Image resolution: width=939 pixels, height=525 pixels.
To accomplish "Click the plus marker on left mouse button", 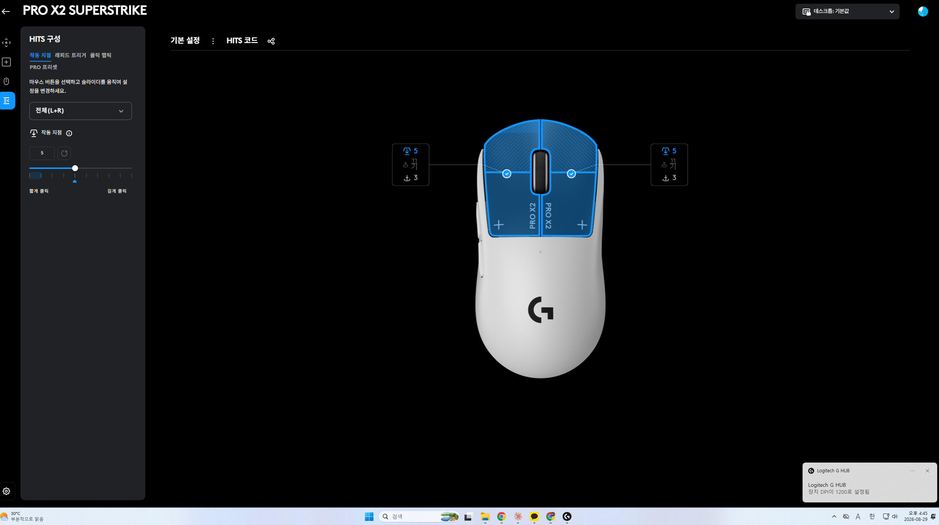I will (x=499, y=225).
